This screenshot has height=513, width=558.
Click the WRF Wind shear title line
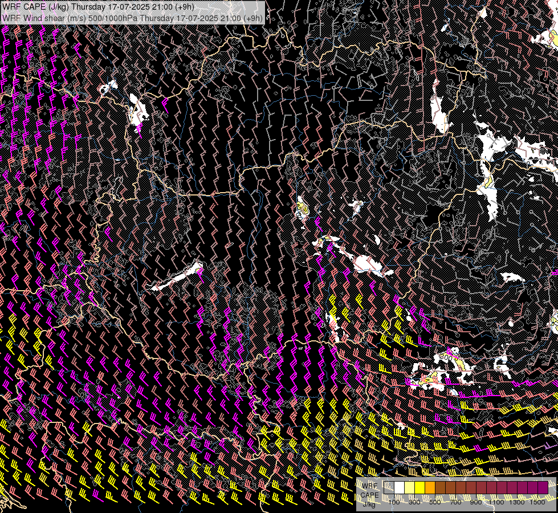132,18
